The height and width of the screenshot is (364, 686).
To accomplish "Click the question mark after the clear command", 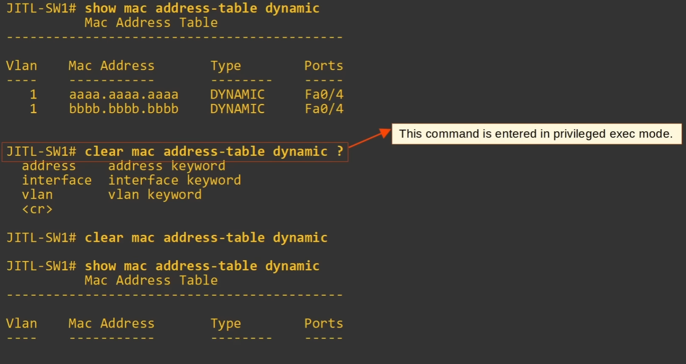I will pos(340,151).
